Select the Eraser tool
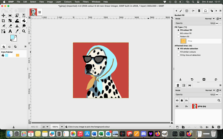Viewport: 223px width, 139px height. tap(10, 26)
